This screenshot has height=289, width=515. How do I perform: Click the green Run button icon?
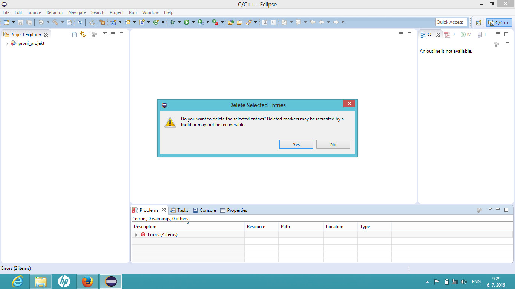[187, 23]
